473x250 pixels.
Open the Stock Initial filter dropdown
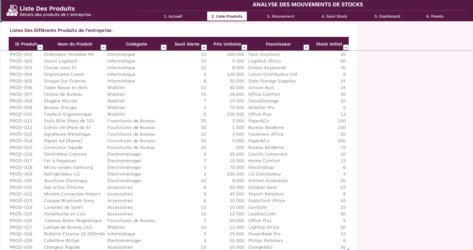pyautogui.click(x=346, y=47)
